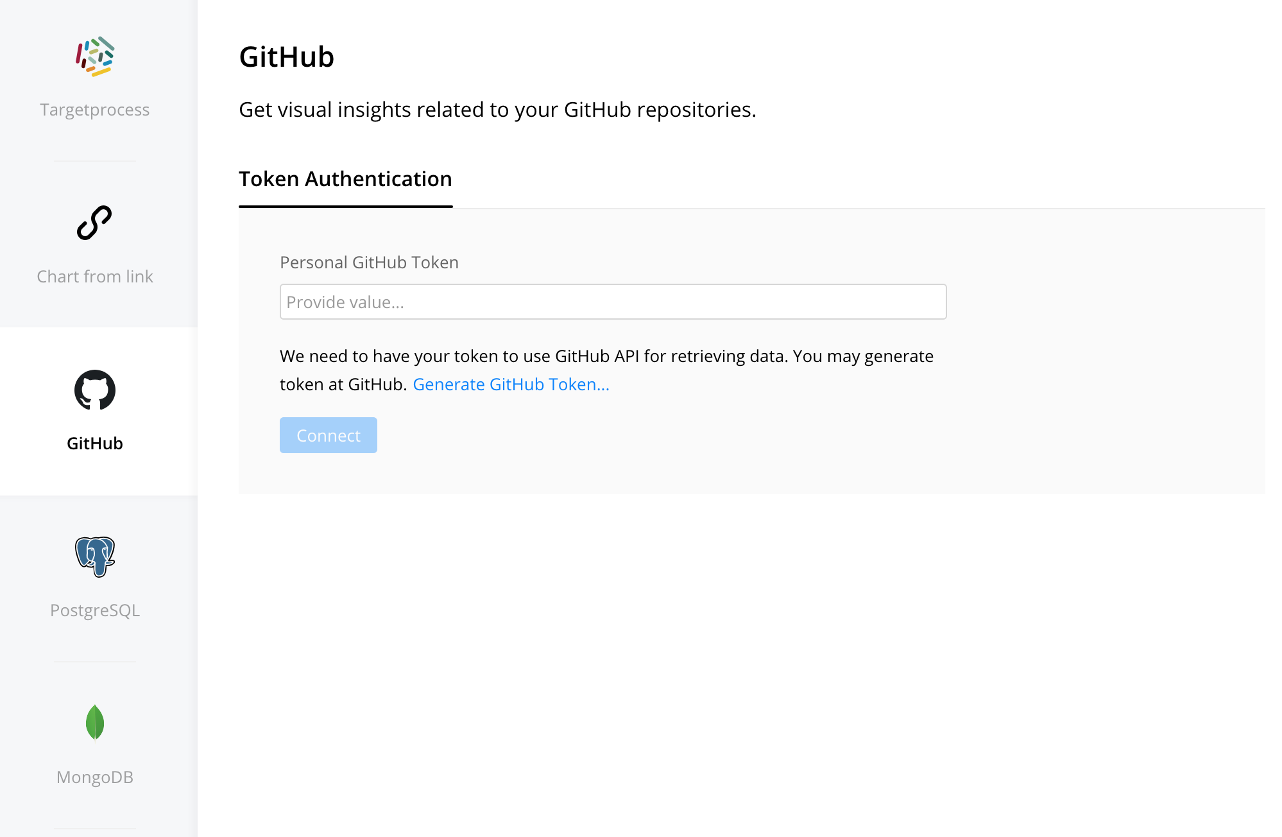The image size is (1282, 837).
Task: Select the Targetprocess integration icon
Action: pos(95,56)
